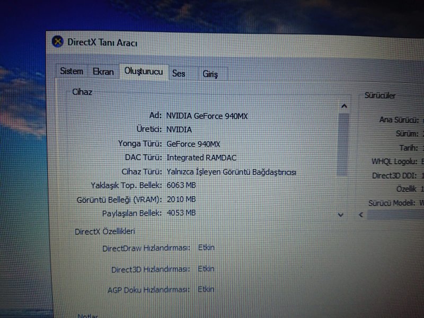Click the Sürüm label in Sürücüler
The width and height of the screenshot is (424, 318).
[407, 134]
